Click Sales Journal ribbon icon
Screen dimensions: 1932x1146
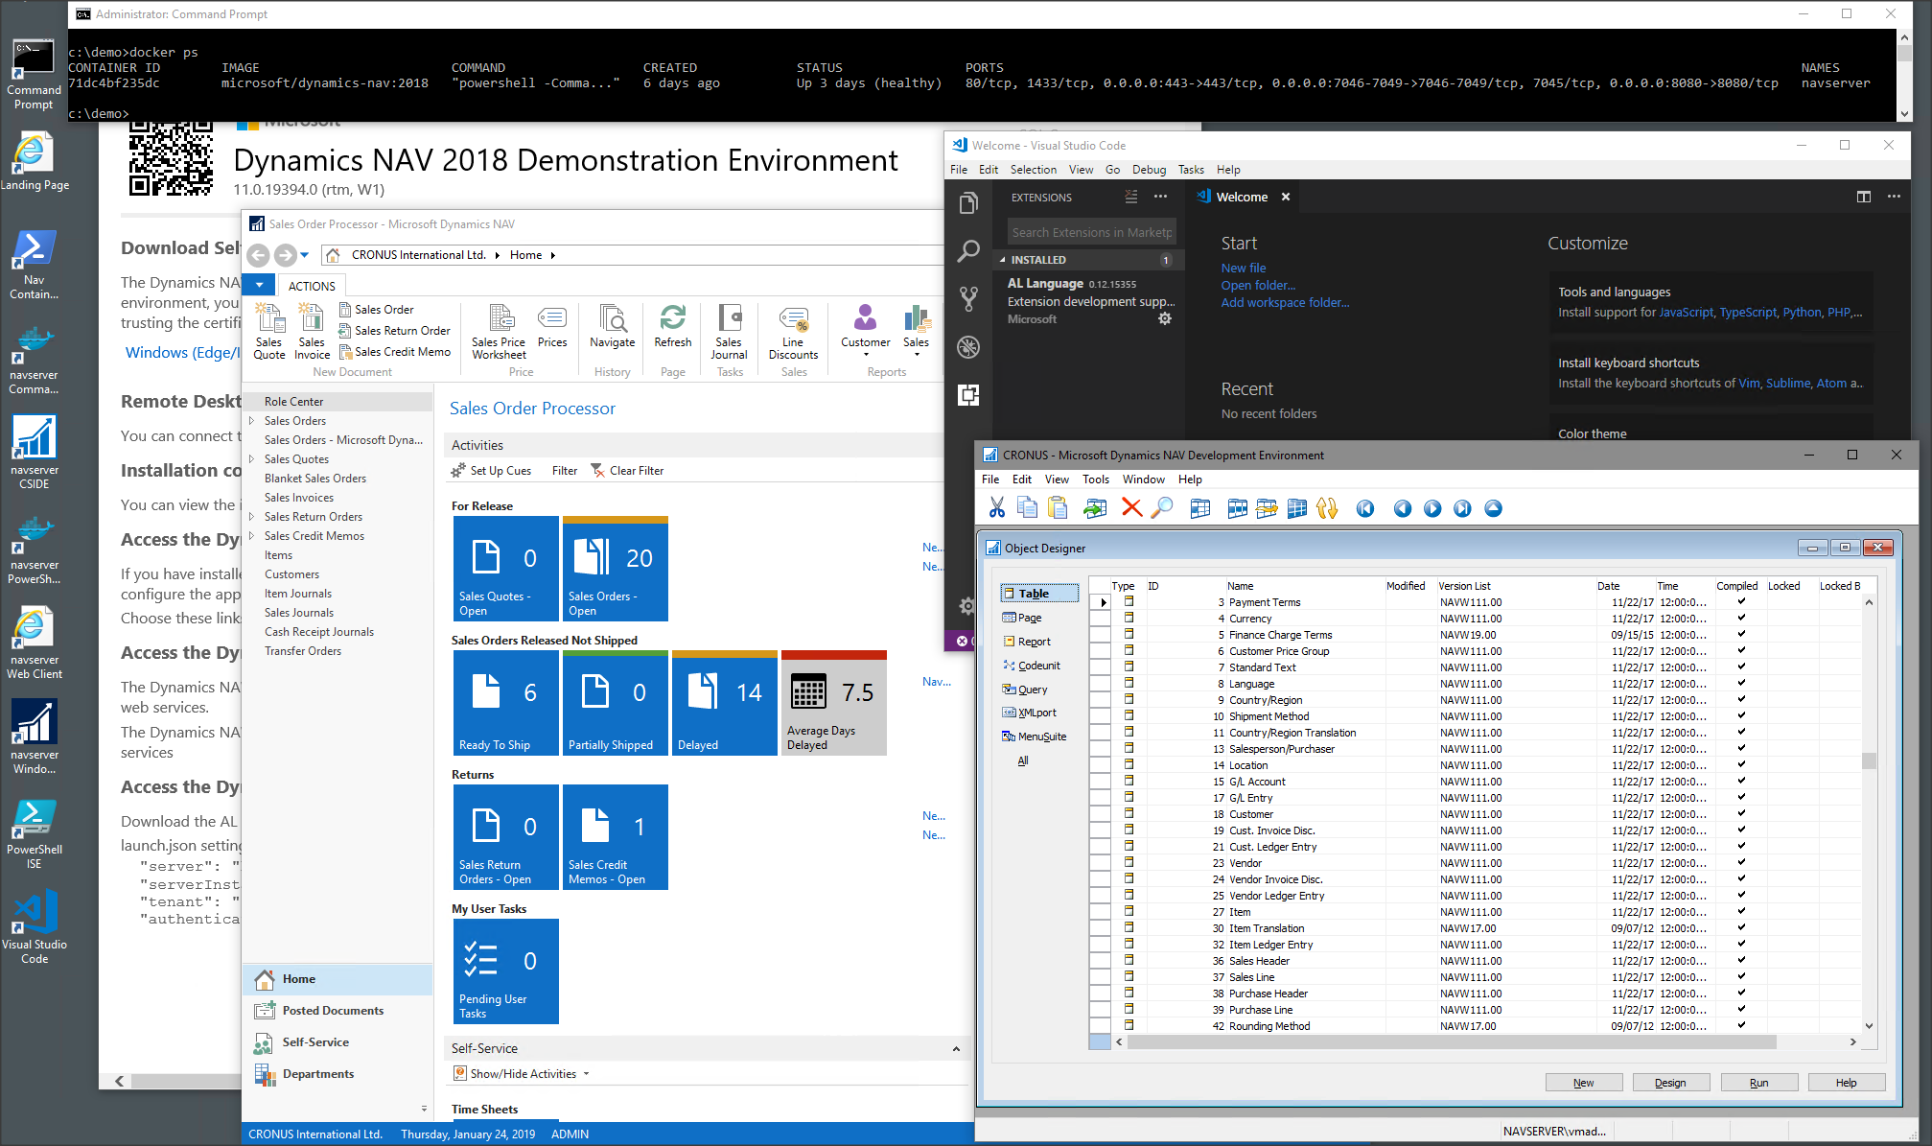729,330
